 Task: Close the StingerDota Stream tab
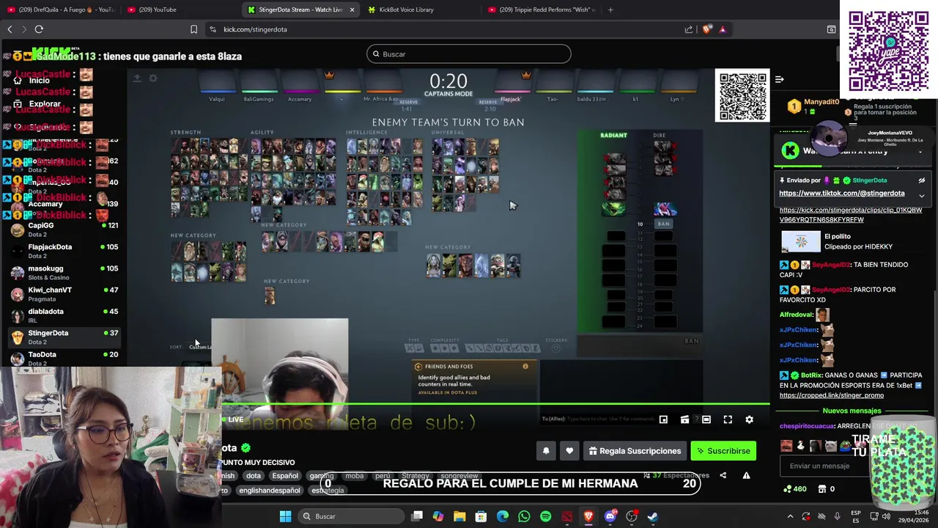point(352,10)
